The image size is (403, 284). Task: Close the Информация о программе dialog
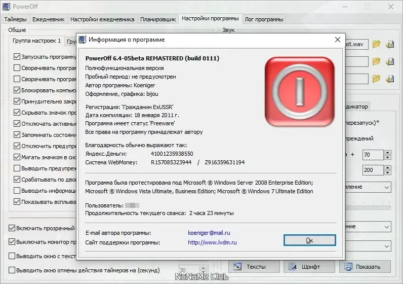point(338,40)
